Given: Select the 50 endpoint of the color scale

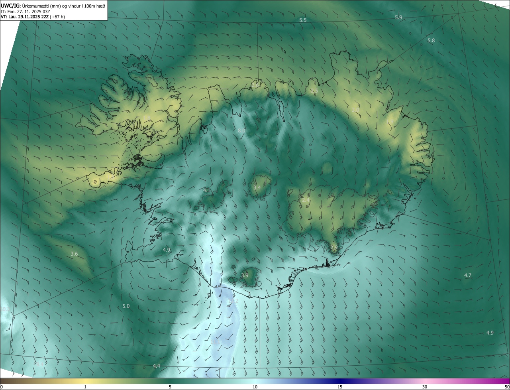Looking at the screenshot, I should click(x=507, y=387).
